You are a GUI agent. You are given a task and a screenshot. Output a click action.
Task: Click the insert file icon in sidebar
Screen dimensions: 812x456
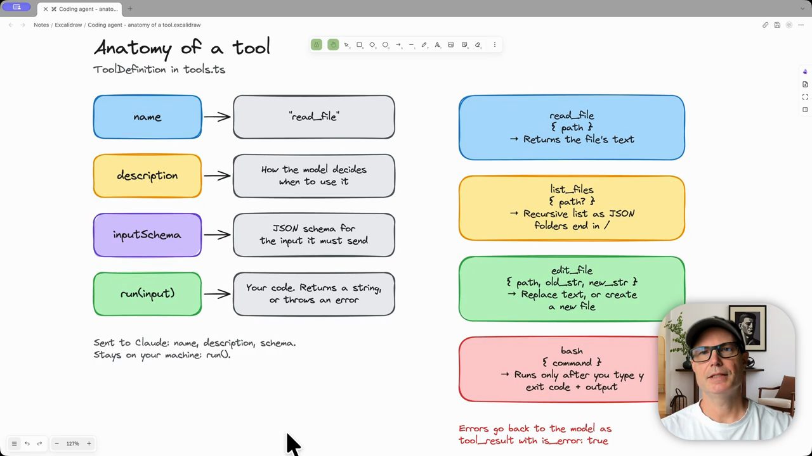(805, 84)
